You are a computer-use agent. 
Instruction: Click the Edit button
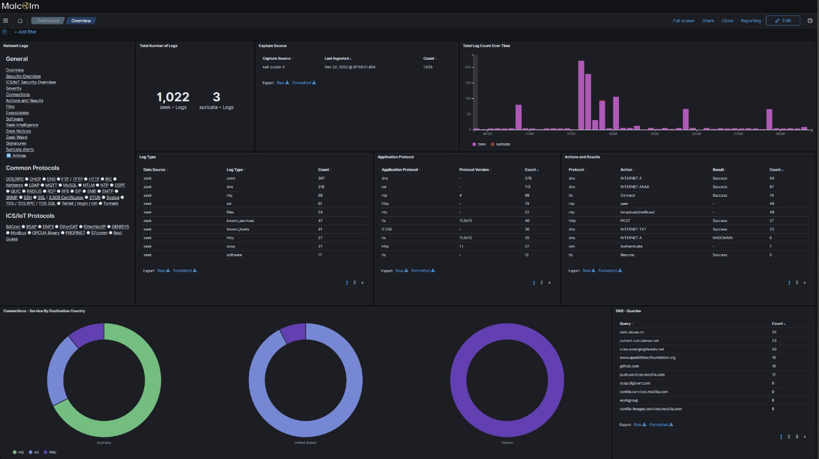[x=784, y=20]
